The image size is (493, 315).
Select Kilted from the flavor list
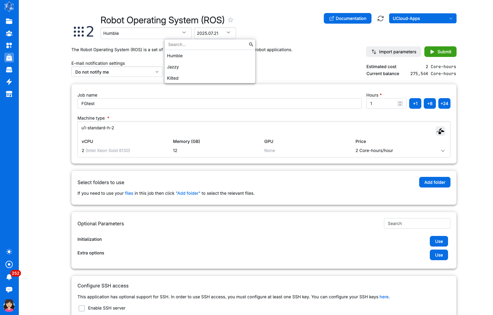[210, 78]
